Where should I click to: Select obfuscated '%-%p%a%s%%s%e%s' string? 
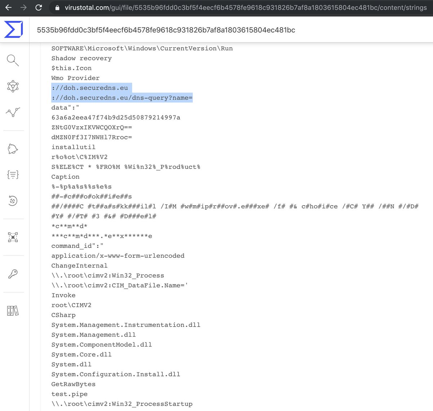(82, 187)
